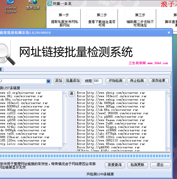Click the 清 clear results button
Screen dimensions: 177x179
[72, 93]
